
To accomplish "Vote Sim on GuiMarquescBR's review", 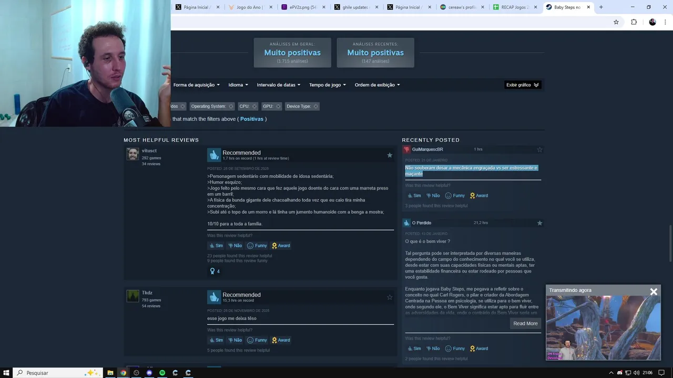I will [414, 196].
